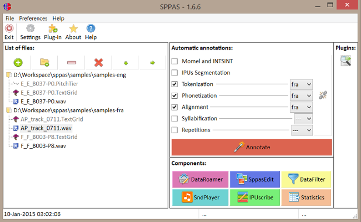Launch the DataFilter component
Viewport: 361px width, 222px height.
tap(306, 179)
